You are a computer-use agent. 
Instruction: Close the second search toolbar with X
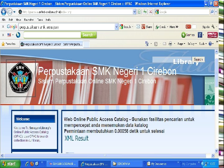point(3,35)
